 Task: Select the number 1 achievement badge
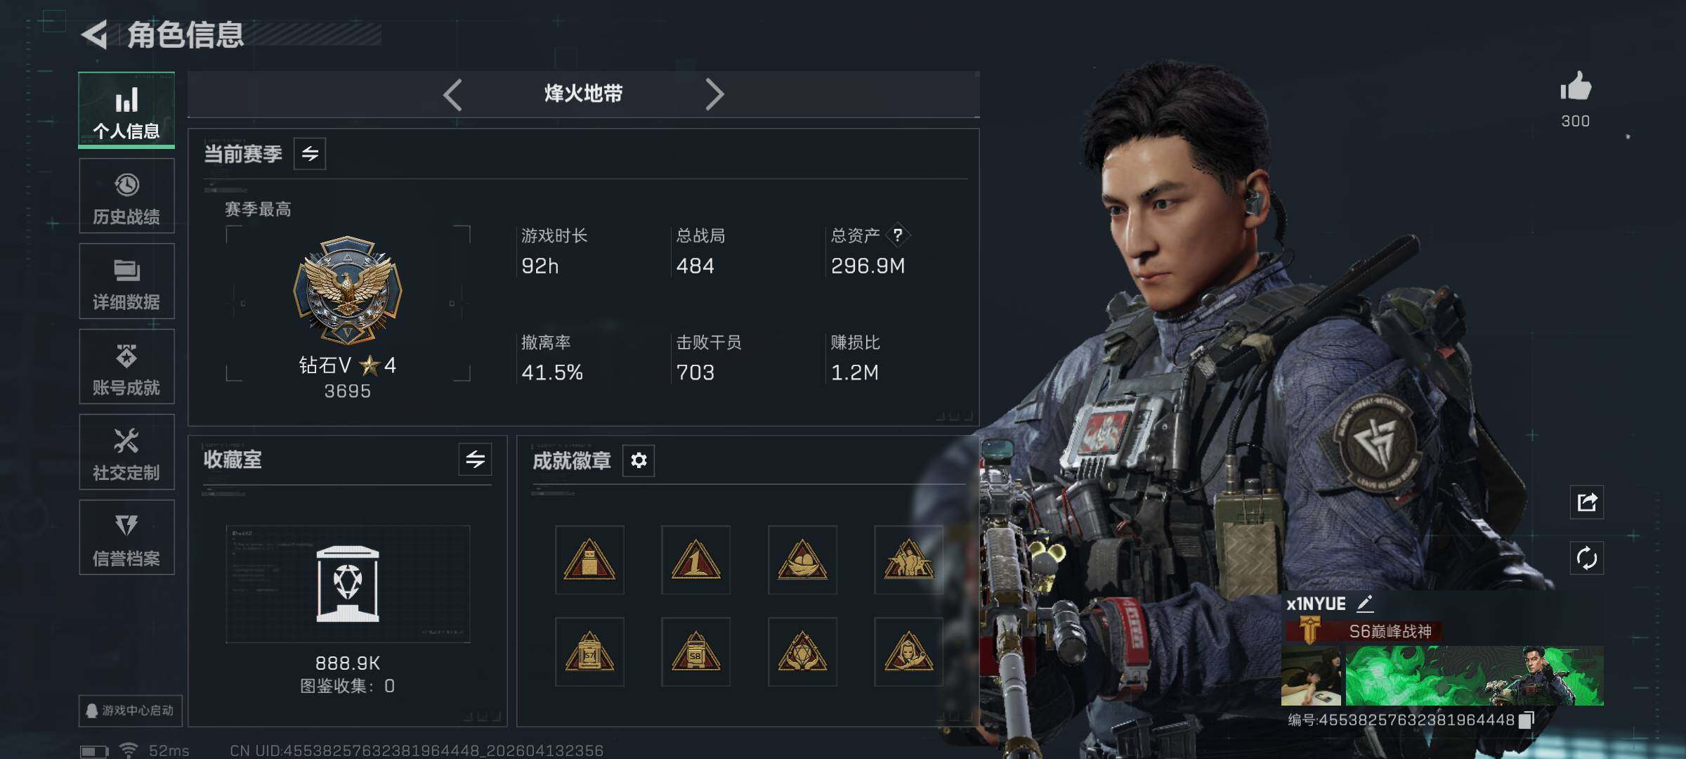tap(695, 559)
